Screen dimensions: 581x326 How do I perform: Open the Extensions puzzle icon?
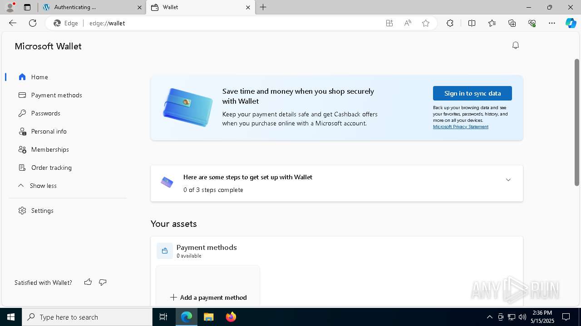450,23
